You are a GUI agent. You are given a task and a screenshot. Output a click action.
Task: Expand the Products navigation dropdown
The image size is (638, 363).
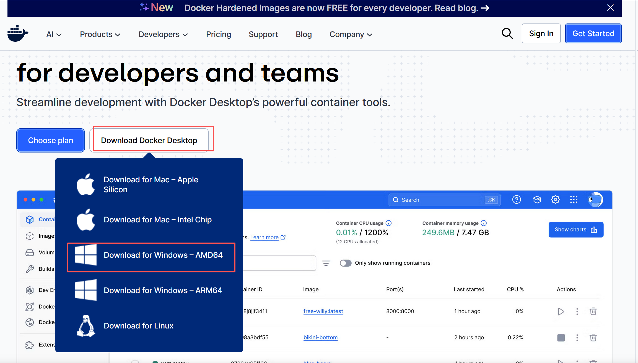[x=100, y=34]
